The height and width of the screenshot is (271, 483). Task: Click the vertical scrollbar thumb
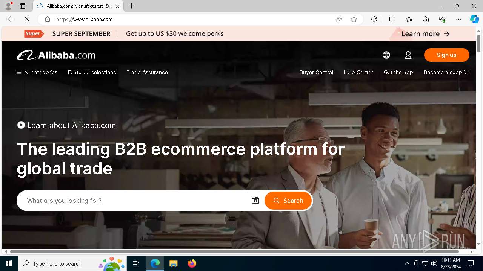478,44
